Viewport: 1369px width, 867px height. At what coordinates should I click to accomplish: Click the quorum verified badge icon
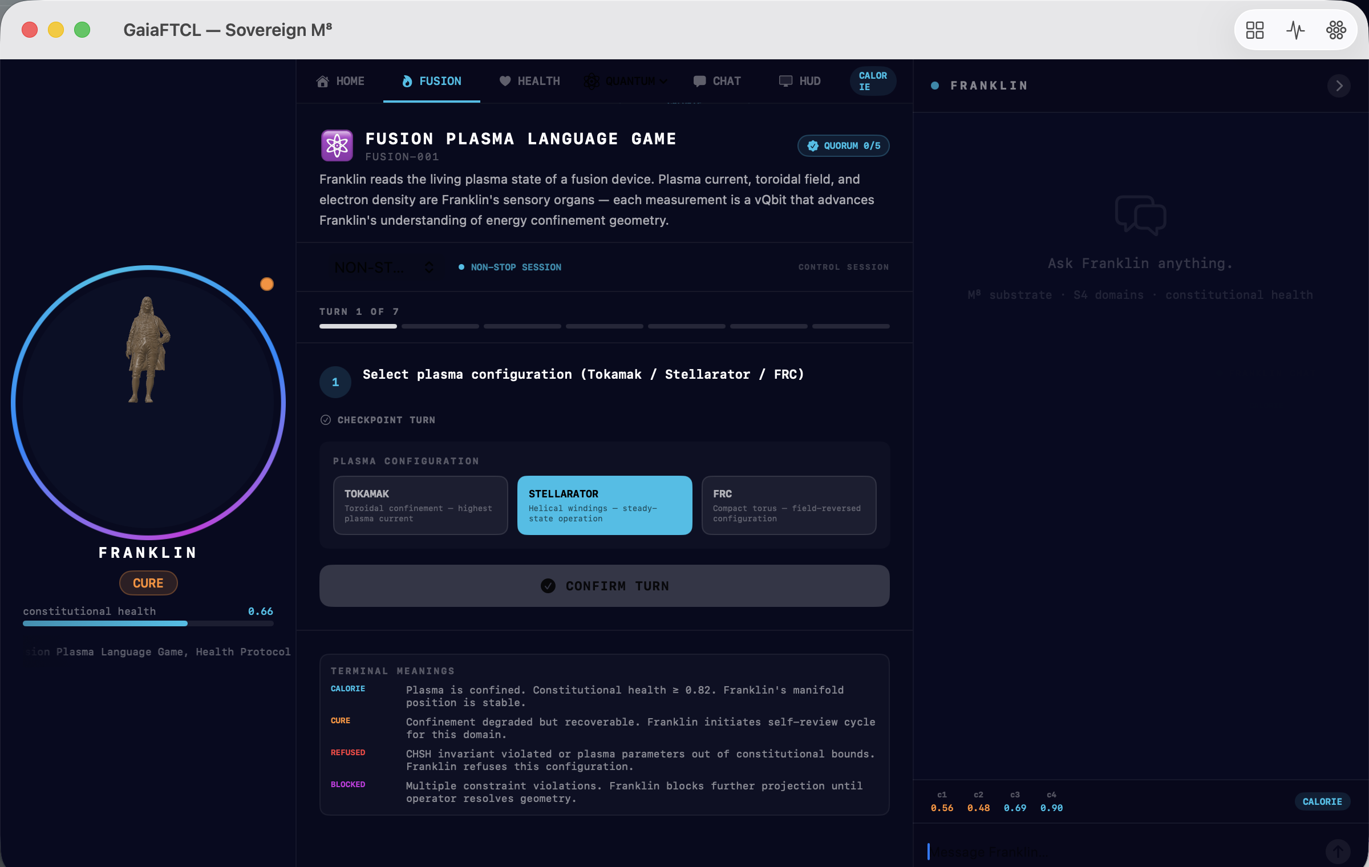point(813,146)
